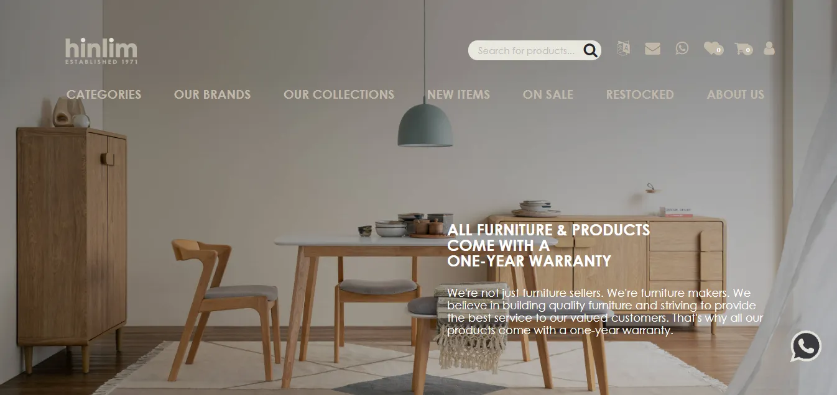Image resolution: width=837 pixels, height=395 pixels.
Task: Click the one-year warranty headline
Action: [548, 245]
